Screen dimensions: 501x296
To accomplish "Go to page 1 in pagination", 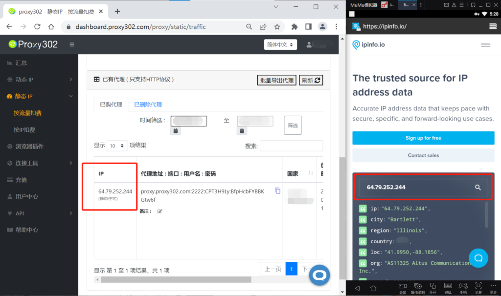I will click(x=292, y=269).
